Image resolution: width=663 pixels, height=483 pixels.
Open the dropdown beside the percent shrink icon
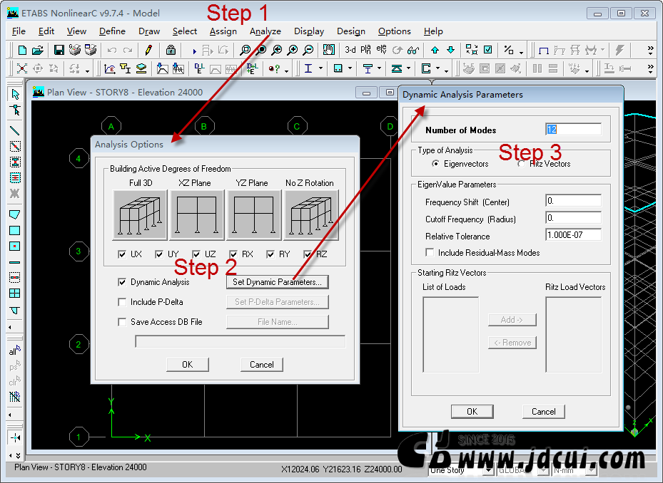pos(522,52)
